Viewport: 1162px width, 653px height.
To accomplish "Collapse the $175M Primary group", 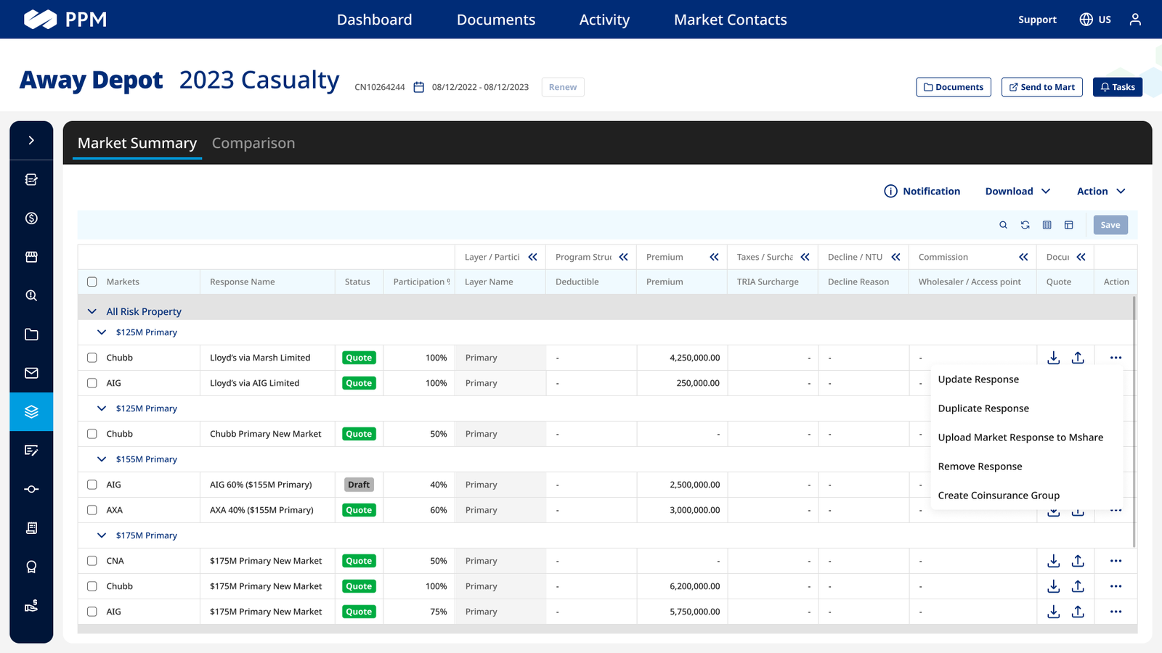I will point(102,535).
